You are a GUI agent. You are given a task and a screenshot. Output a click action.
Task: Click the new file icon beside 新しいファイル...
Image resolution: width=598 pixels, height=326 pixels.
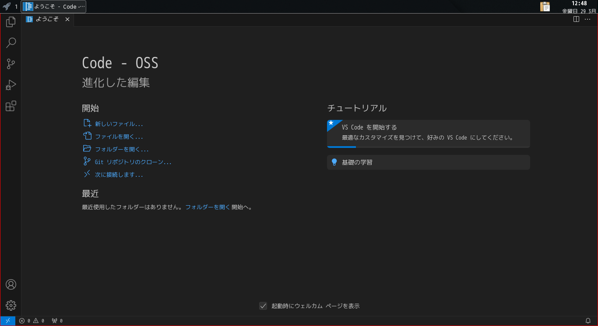point(87,123)
